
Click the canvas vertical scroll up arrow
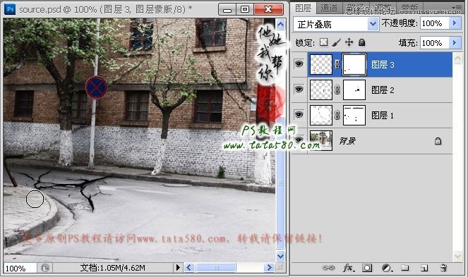[x=280, y=24]
